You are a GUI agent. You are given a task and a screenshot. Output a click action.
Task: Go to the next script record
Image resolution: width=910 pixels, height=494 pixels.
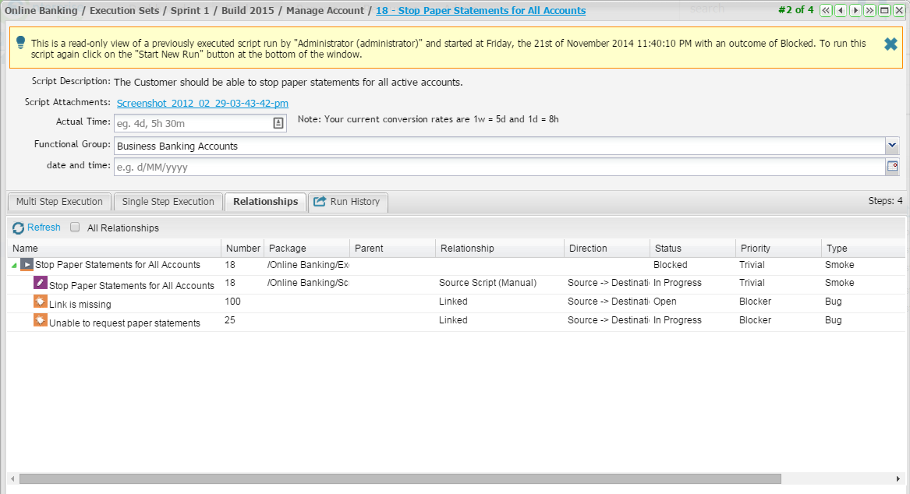(x=855, y=11)
